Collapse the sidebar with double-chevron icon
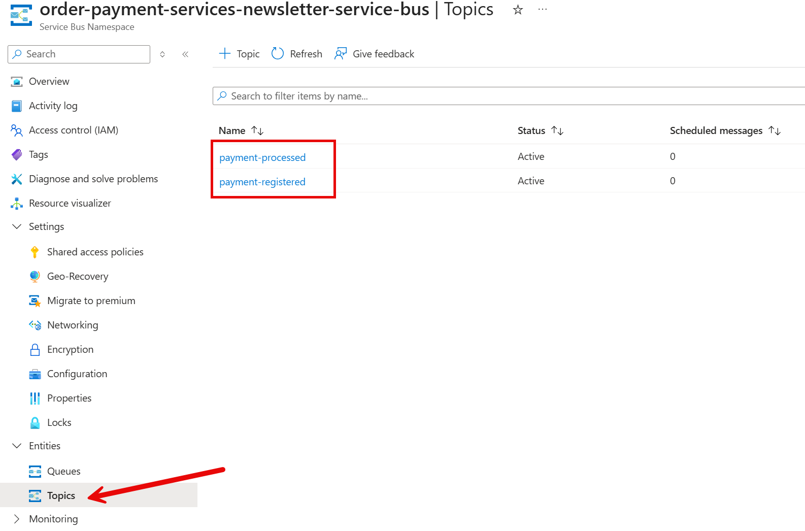This screenshot has height=531, width=805. click(185, 54)
